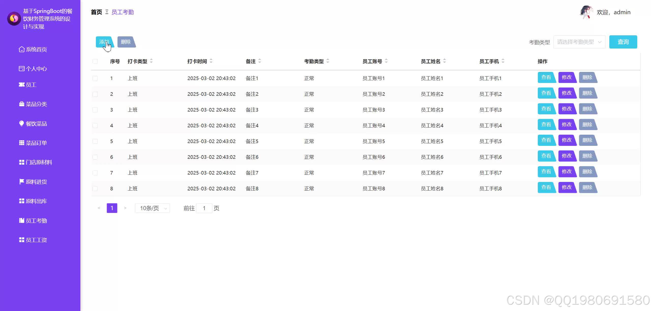Viewport: 651px width, 311px height.
Task: Click the admin avatar picture
Action: click(586, 12)
